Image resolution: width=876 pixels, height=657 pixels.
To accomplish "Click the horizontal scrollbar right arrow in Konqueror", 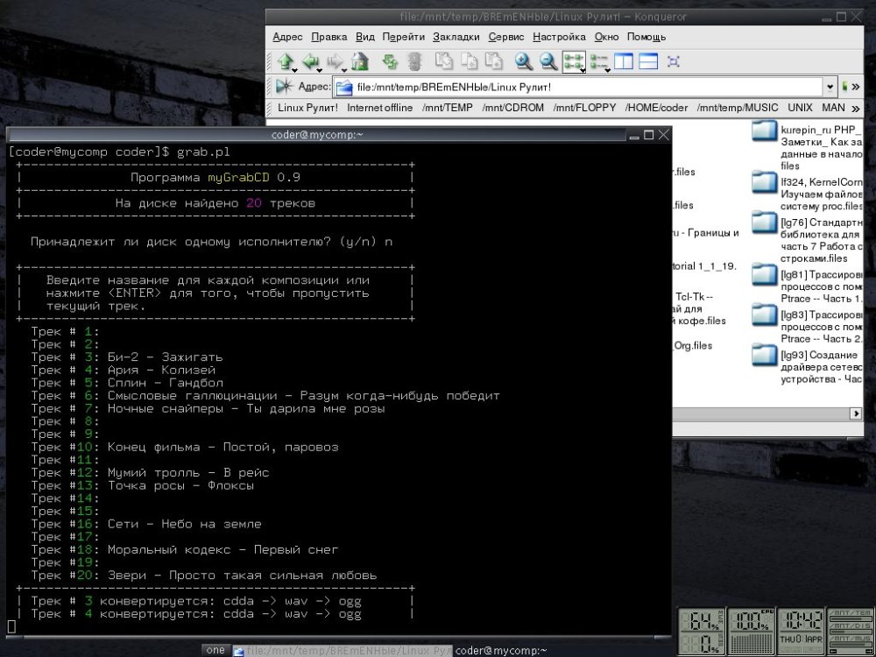I will click(856, 413).
